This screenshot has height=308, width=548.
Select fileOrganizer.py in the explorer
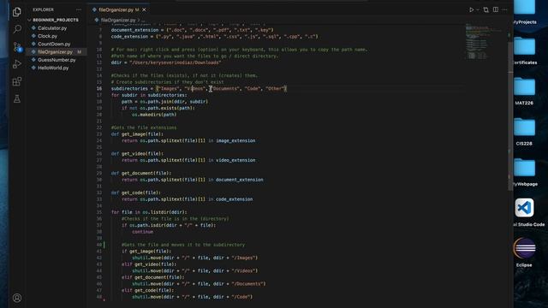(55, 51)
